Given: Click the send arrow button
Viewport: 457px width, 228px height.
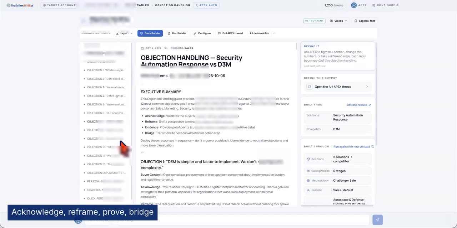Looking at the screenshot, I should click(377, 220).
